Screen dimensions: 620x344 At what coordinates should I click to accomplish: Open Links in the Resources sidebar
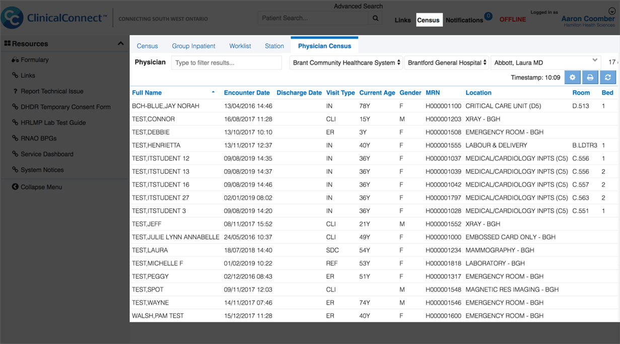[x=28, y=75]
